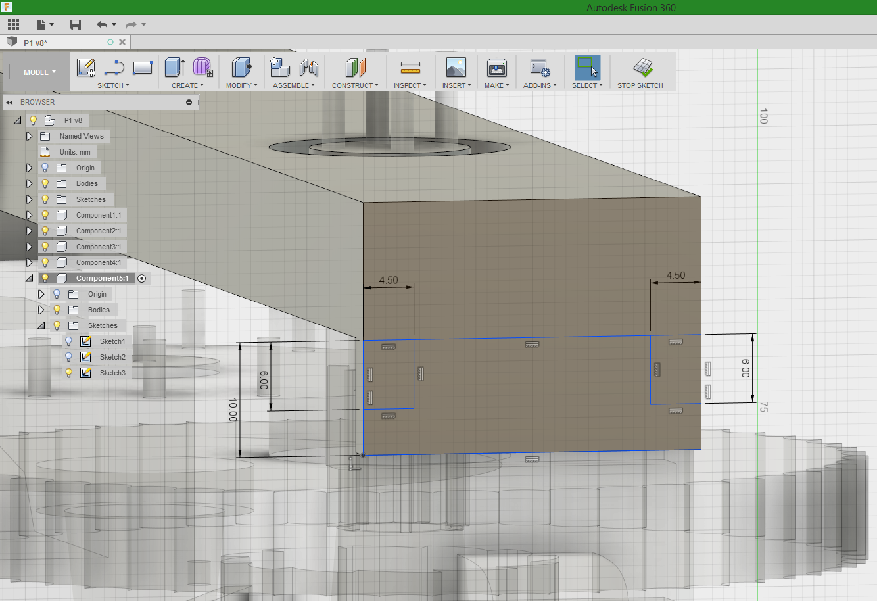Click the activate radio next to Component5:1
The height and width of the screenshot is (601, 877).
(142, 279)
